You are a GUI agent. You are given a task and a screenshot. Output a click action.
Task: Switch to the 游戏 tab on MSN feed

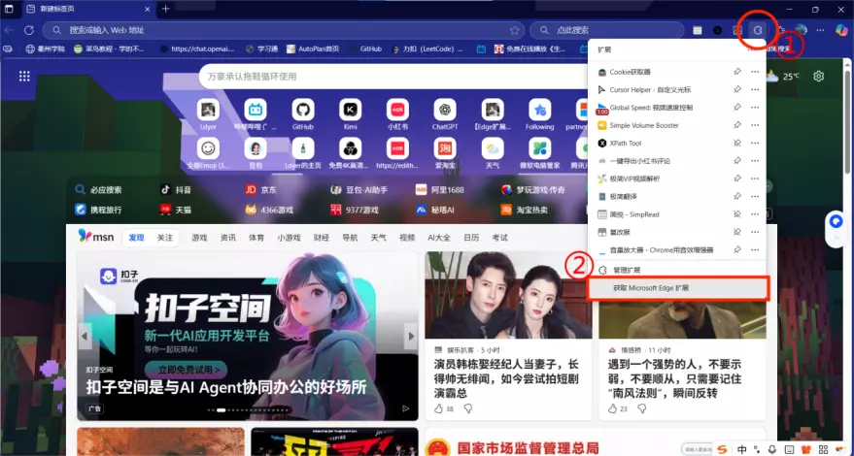click(199, 237)
